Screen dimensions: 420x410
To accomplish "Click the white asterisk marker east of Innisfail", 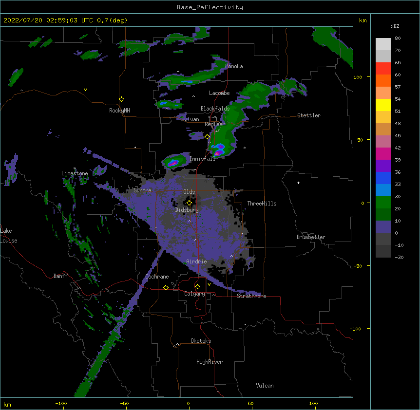I will coord(245,148).
